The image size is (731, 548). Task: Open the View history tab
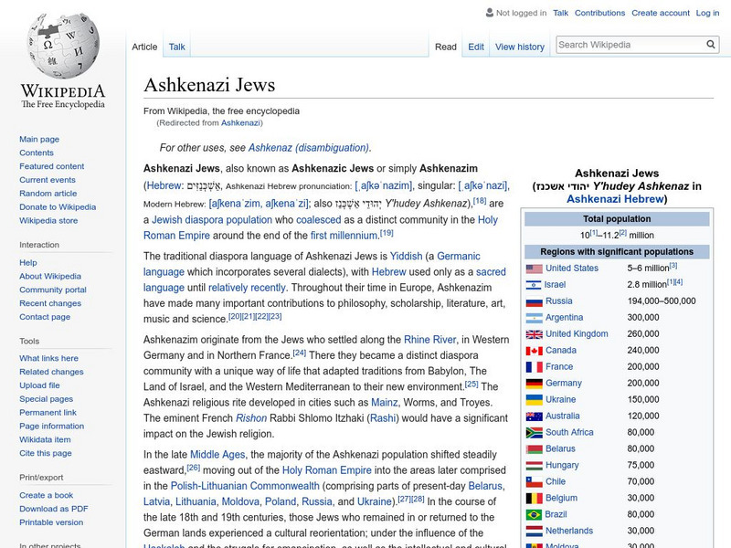pos(519,47)
